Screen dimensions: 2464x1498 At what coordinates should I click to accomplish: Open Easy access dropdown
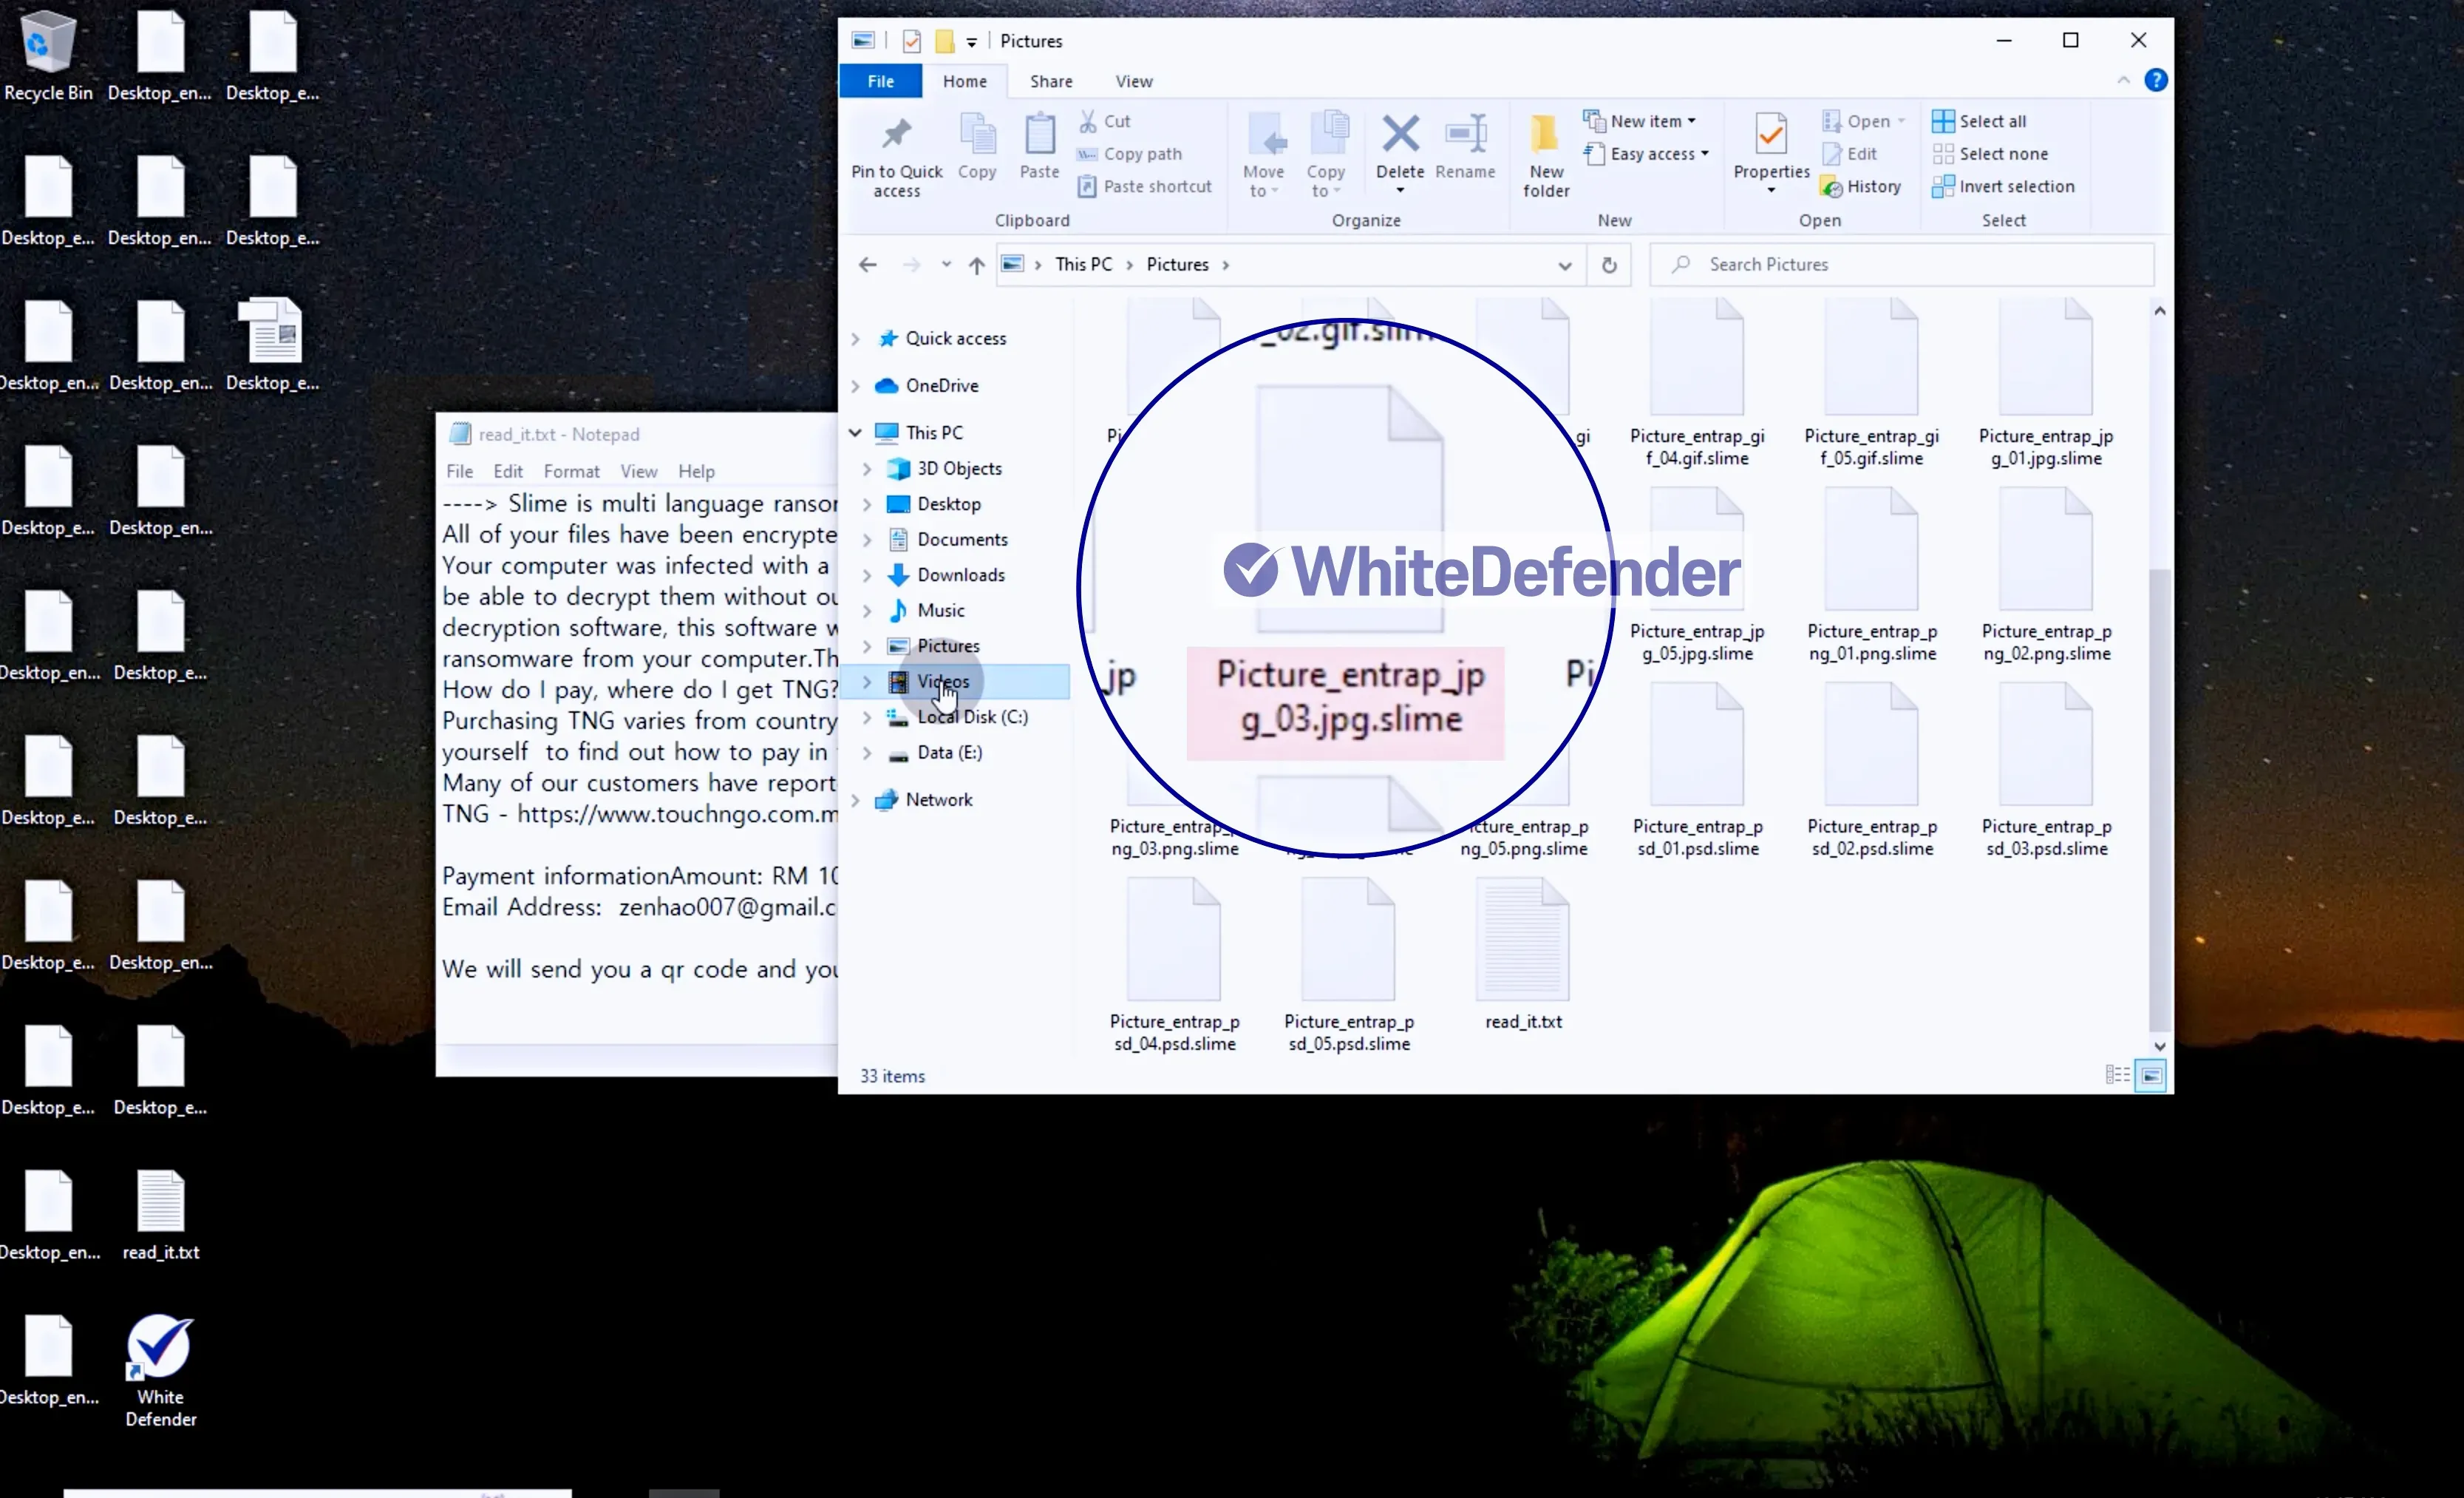point(1646,154)
